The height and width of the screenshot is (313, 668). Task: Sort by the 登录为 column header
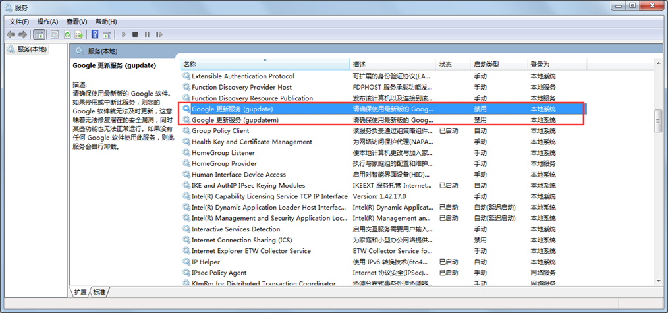(557, 65)
